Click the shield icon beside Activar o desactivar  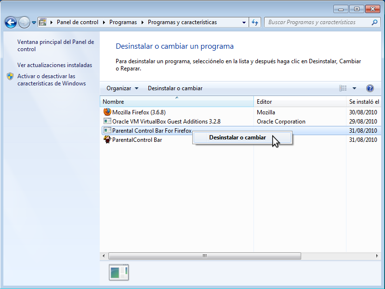click(10, 76)
